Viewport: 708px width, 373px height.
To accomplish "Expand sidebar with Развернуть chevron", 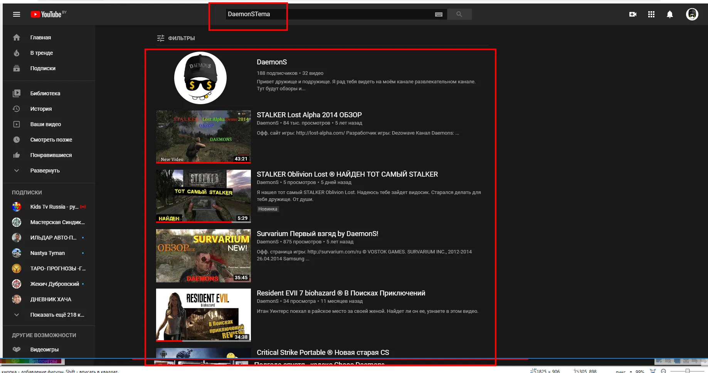I will coord(16,170).
